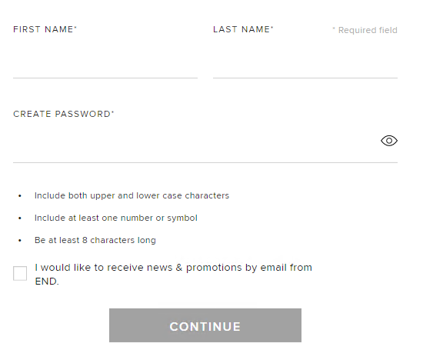This screenshot has width=433, height=350.
Task: Select the upper and lower case requirement text
Action: coord(132,195)
